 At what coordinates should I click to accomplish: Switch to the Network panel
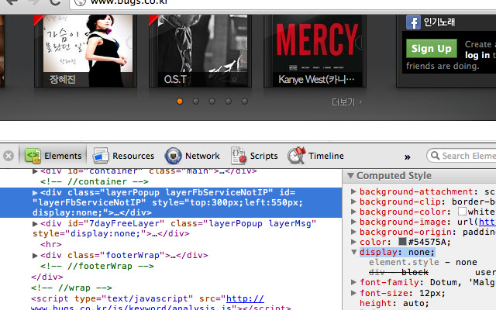pyautogui.click(x=192, y=156)
